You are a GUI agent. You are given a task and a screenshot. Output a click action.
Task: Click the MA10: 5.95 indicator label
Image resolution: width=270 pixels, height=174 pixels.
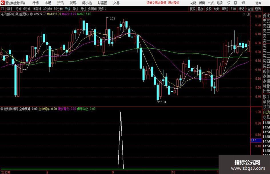(x=54, y=14)
